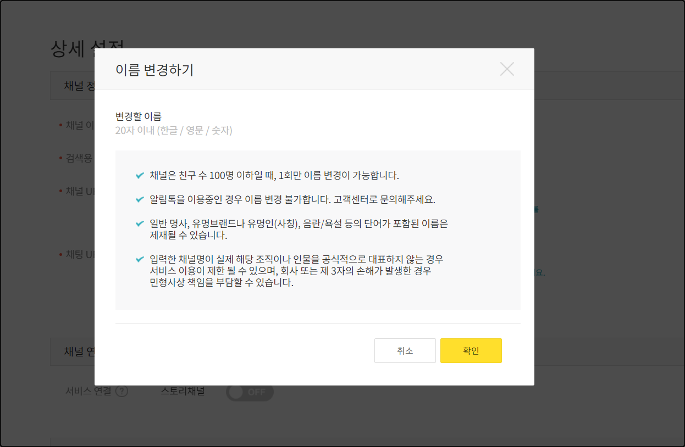
Task: Close the 이름 변경하기 dialog with X
Action: (x=507, y=69)
